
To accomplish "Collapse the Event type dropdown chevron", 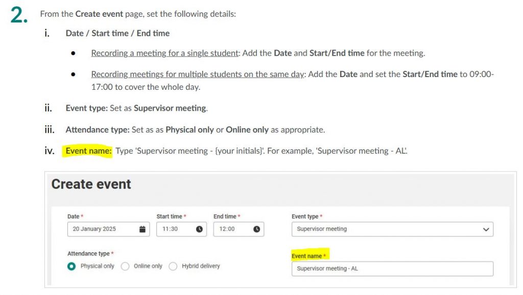I will 486,229.
